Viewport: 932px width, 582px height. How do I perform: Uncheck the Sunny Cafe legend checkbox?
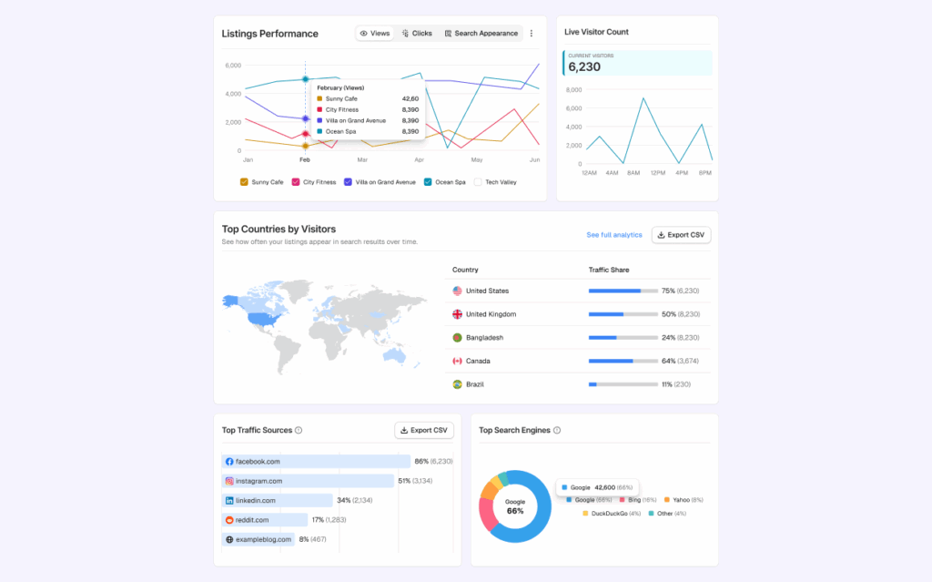pos(244,182)
